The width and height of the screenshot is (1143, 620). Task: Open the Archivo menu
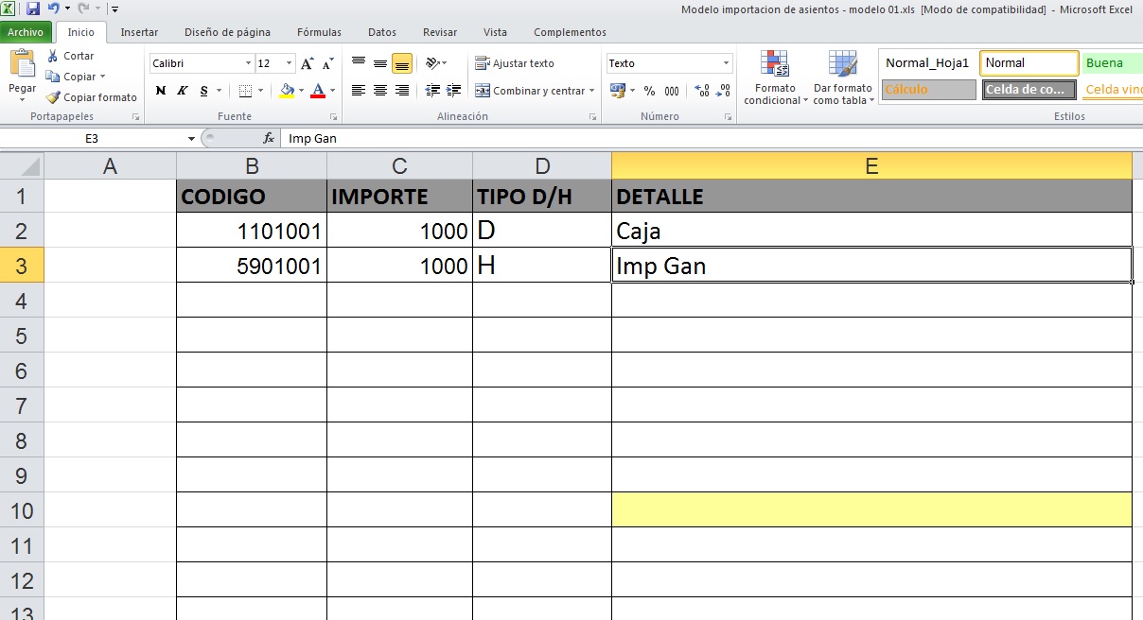tap(26, 32)
